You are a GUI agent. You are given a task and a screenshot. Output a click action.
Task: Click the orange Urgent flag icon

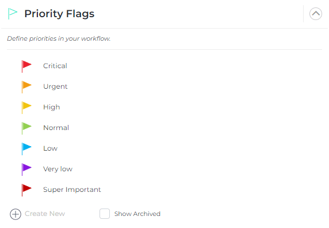tap(26, 87)
